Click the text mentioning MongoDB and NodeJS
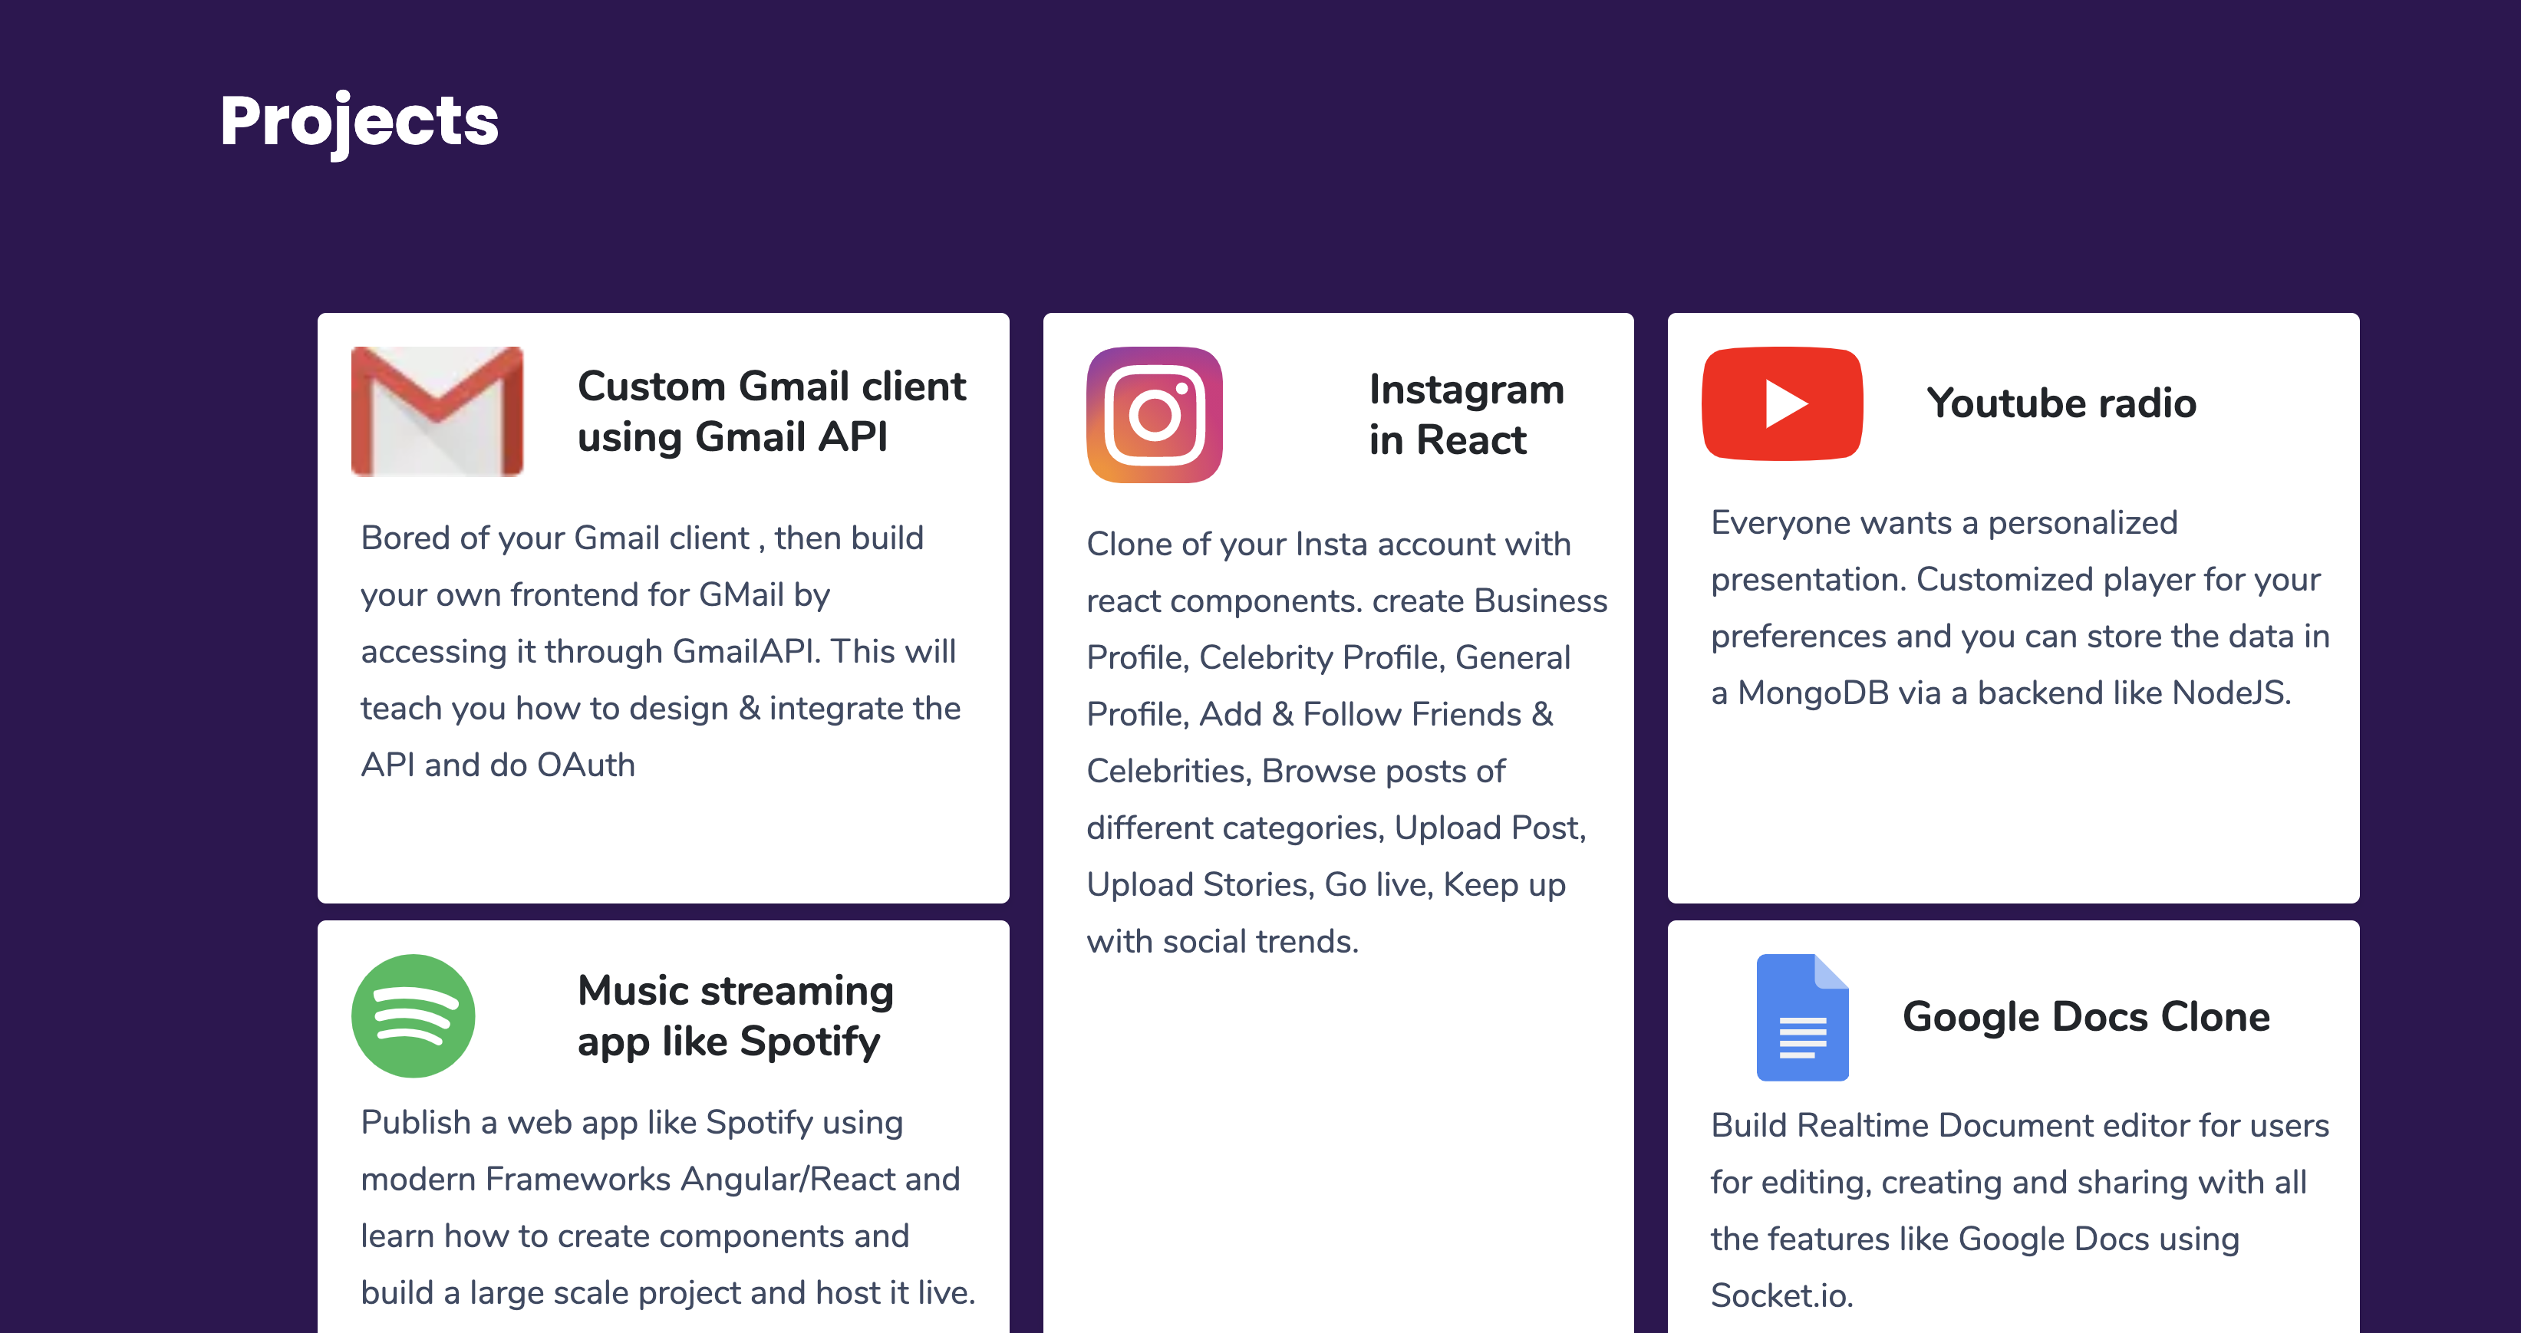Image resolution: width=2521 pixels, height=1333 pixels. pyautogui.click(x=2000, y=693)
